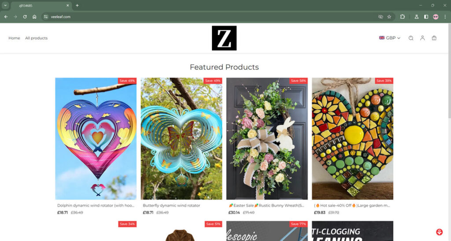
Task: Open Chrome three-dot menu
Action: click(x=445, y=17)
